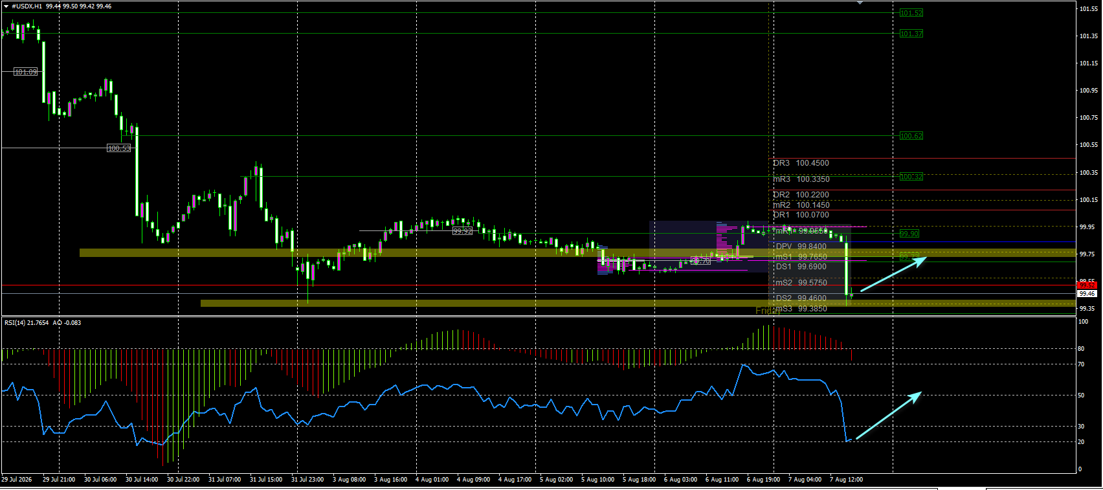Click the 101.55 value on the price scale
Viewport: 1103px width, 490px height.
coord(1088,9)
